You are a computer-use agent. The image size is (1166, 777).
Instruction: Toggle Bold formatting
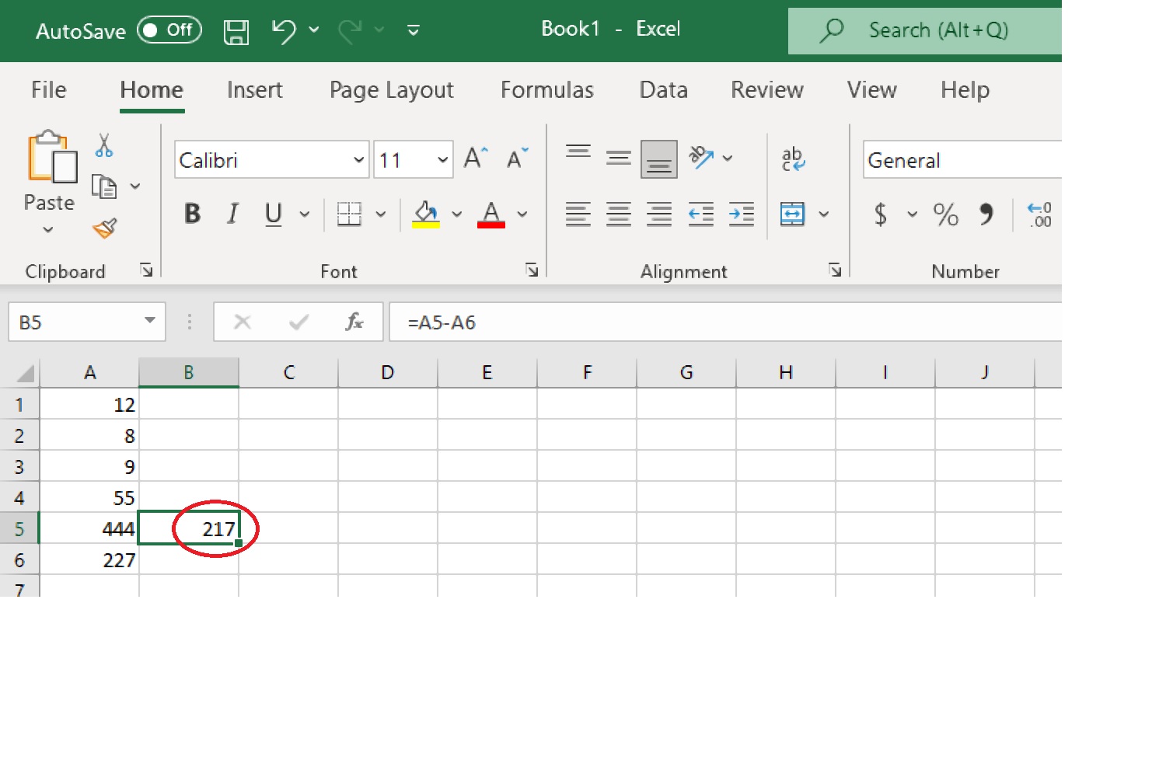tap(192, 214)
